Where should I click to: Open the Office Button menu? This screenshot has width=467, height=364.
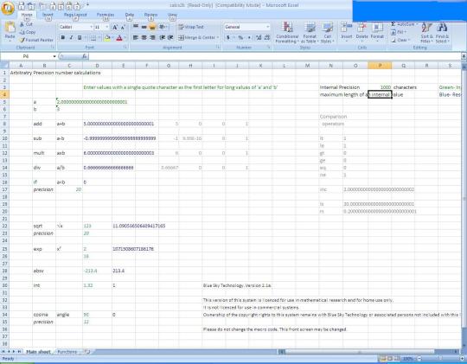click(8, 9)
